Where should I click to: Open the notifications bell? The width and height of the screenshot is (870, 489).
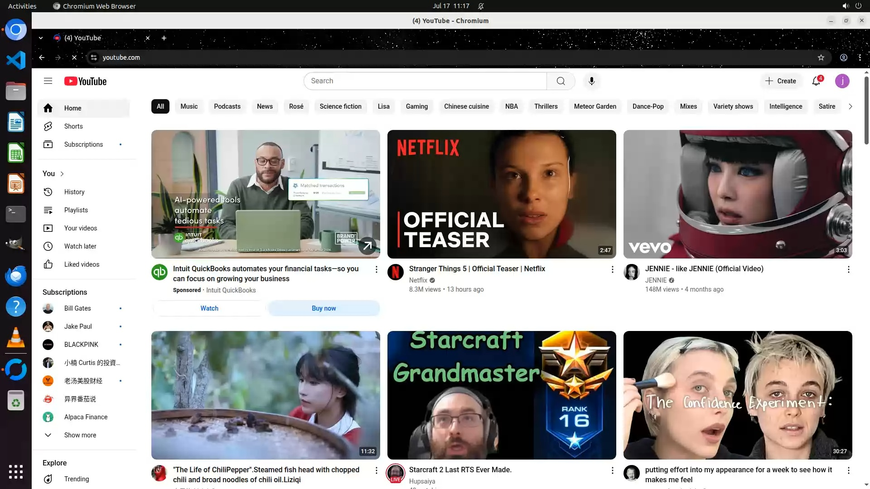tap(816, 81)
